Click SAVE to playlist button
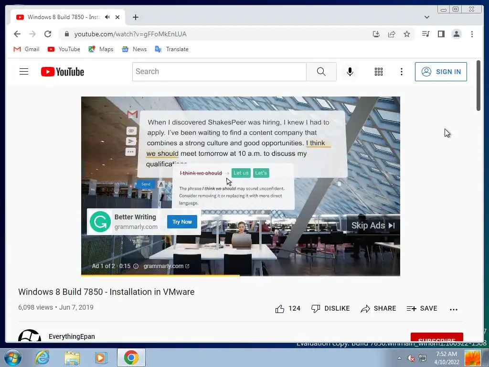489x367 pixels. point(422,309)
